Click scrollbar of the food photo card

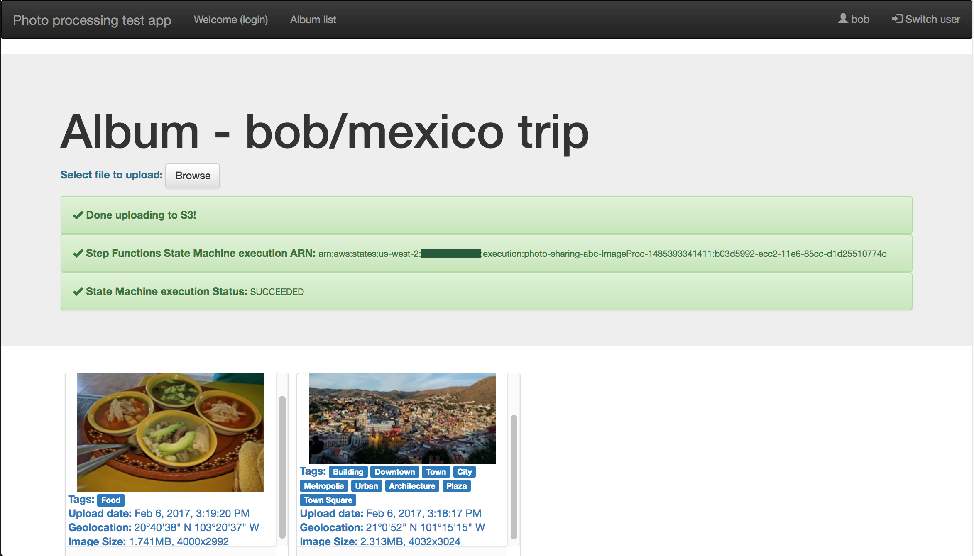(282, 467)
